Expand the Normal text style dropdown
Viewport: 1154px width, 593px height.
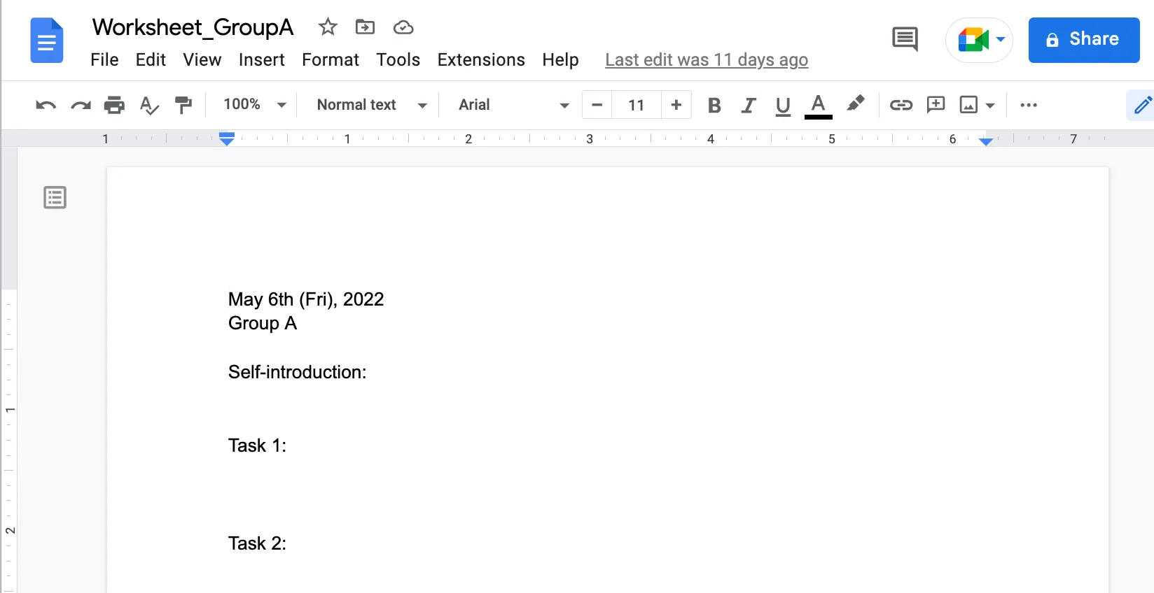point(372,105)
